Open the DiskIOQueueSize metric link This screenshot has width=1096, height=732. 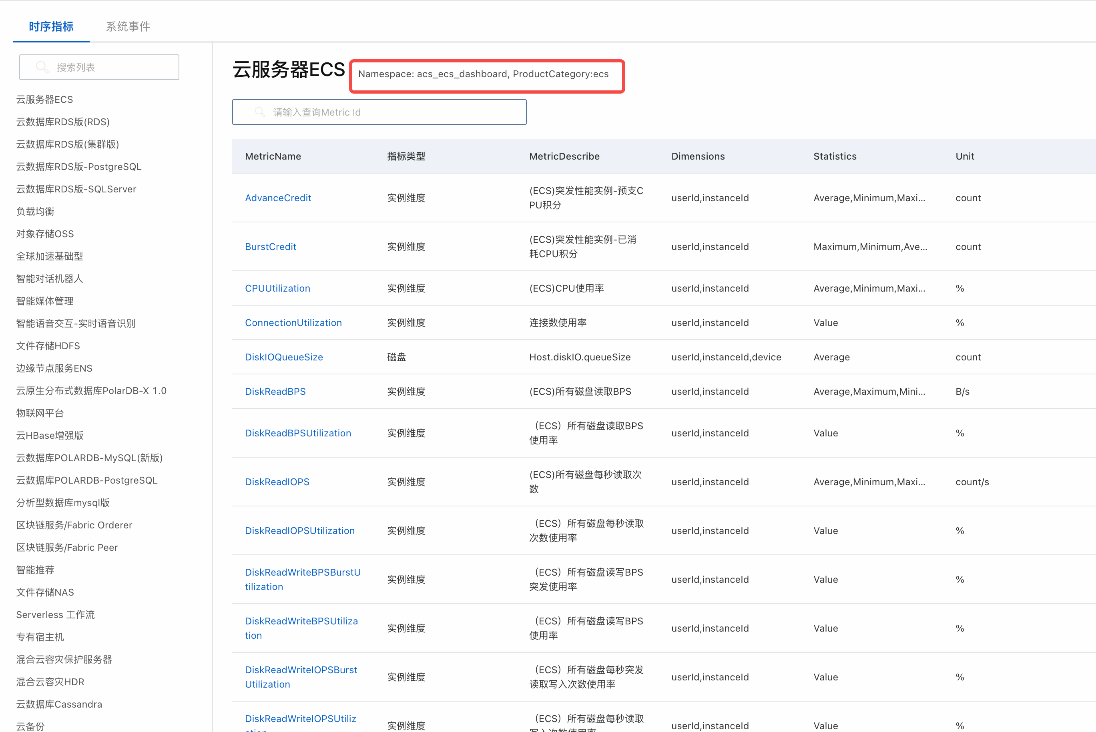283,357
